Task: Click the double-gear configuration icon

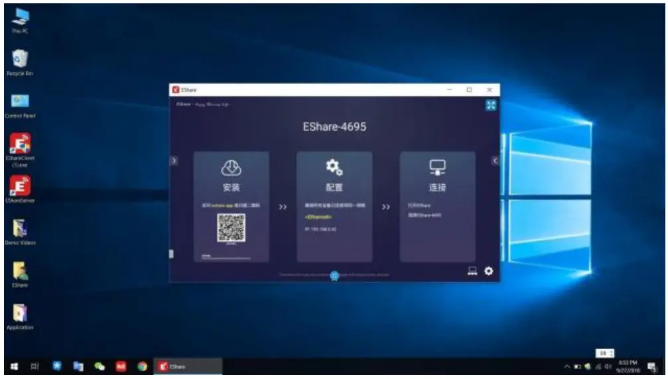Action: click(x=334, y=167)
